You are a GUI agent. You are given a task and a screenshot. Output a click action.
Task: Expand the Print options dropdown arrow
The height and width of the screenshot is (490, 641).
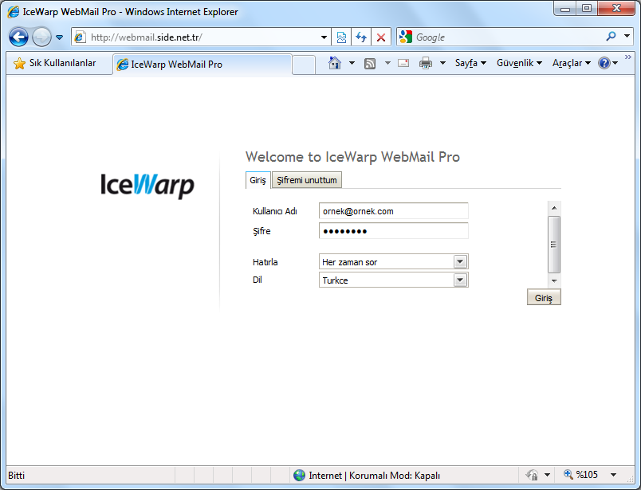click(x=442, y=63)
